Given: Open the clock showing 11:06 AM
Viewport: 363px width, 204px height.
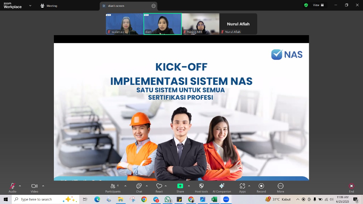Looking at the screenshot, I should [343, 199].
